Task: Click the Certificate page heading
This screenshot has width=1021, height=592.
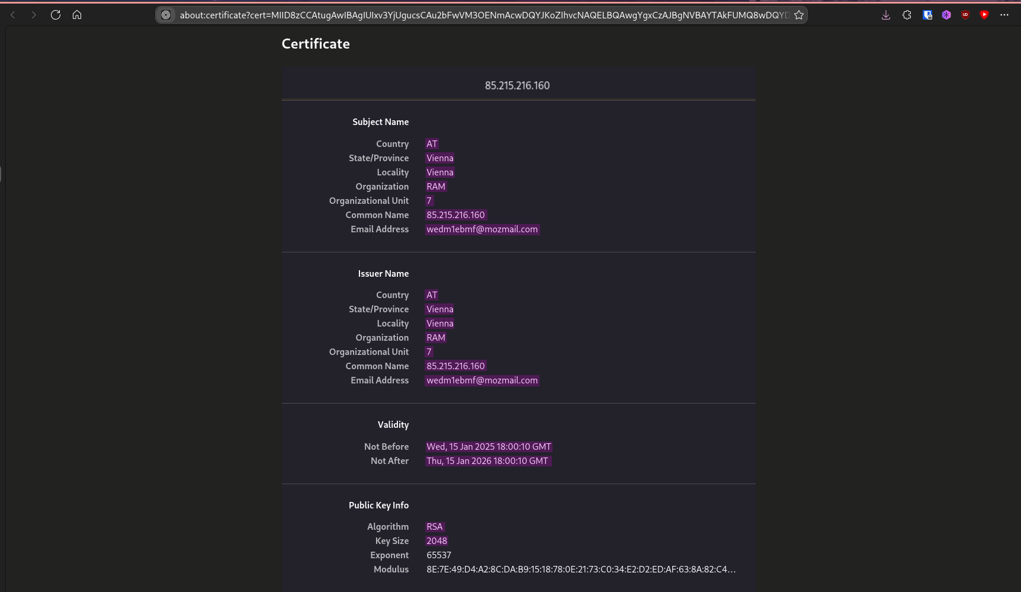Action: pyautogui.click(x=316, y=44)
